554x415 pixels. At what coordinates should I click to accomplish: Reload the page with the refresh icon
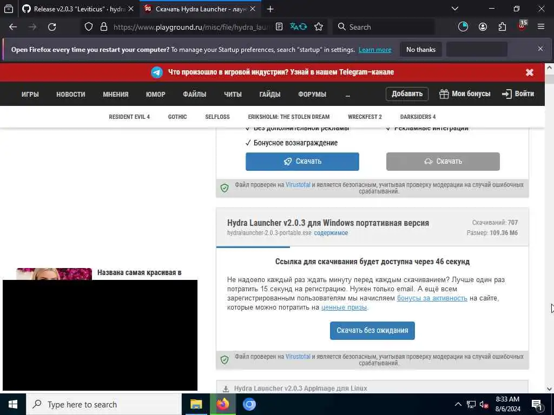52,27
